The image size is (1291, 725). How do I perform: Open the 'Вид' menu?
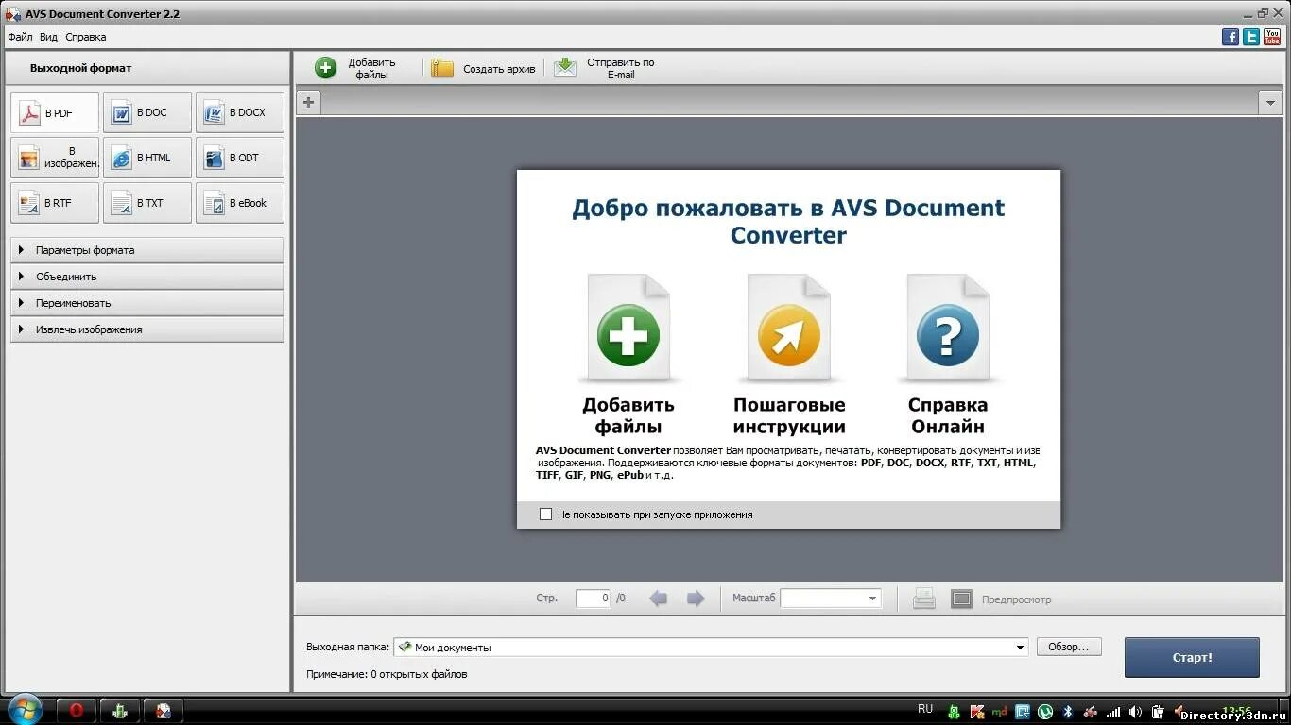(x=48, y=37)
